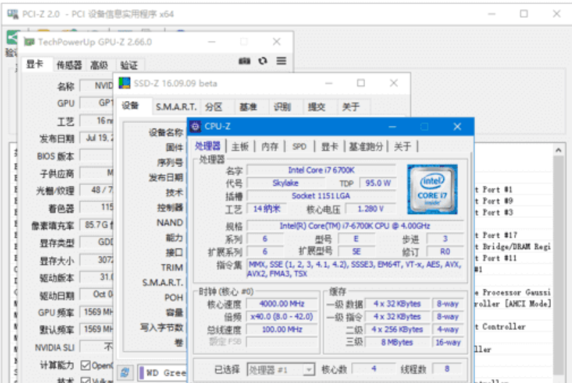Open the GPU-Z hamburger menu
This screenshot has height=383, width=572.
(x=281, y=61)
